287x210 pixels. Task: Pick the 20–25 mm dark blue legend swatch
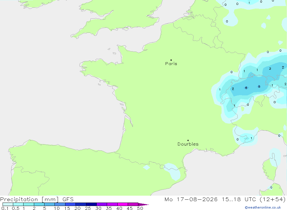tap(81, 204)
